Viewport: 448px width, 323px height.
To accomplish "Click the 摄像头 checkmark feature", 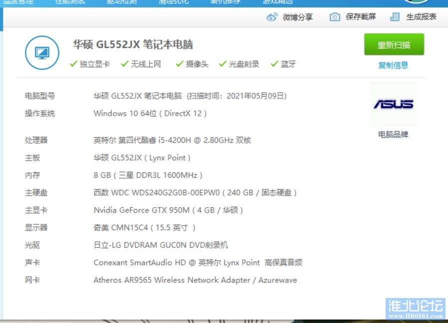I will tap(192, 64).
